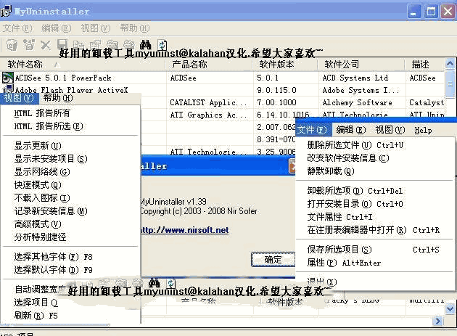Choose 改变软件安装信息(C)
This screenshot has height=336, width=457.
coord(348,158)
